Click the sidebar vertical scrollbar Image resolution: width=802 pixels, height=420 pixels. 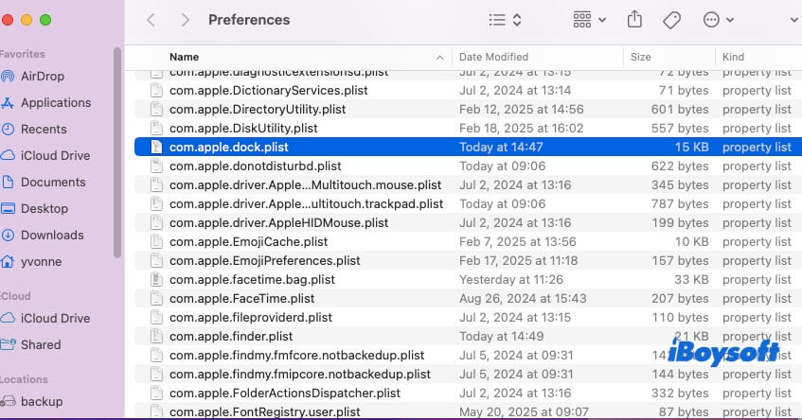117,151
